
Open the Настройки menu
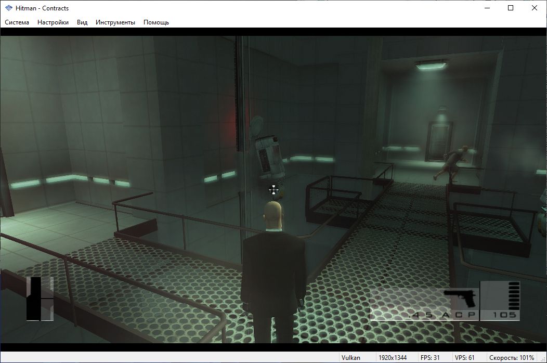53,22
